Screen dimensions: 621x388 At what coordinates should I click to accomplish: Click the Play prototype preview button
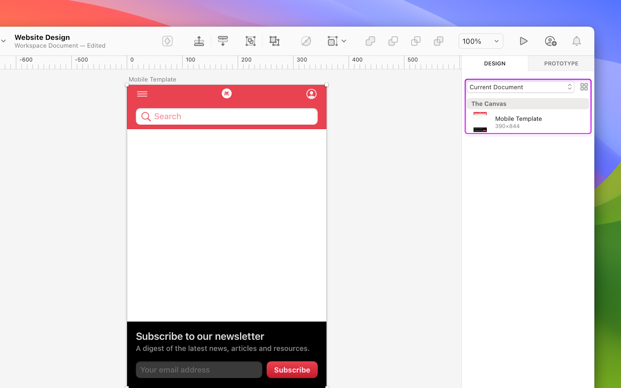523,41
